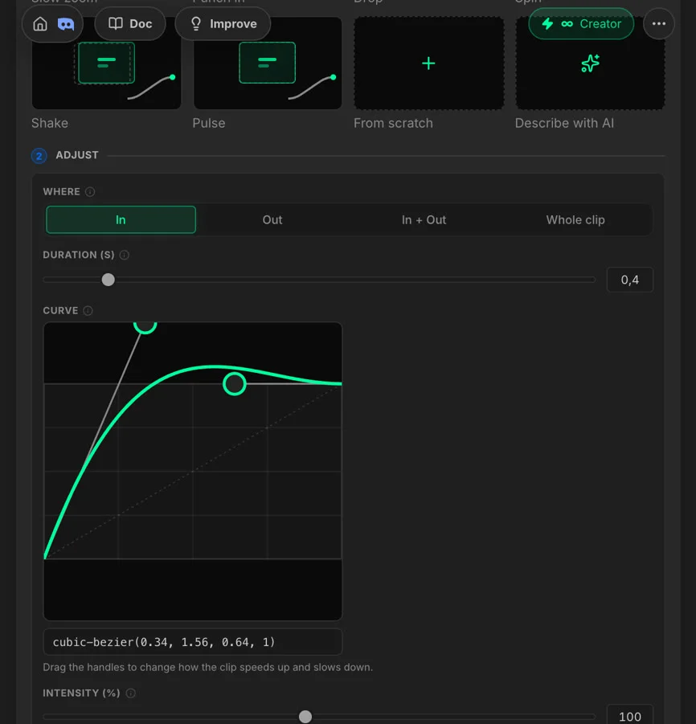This screenshot has width=696, height=724.
Task: Click the 'Shake' preset label
Action: pos(50,123)
